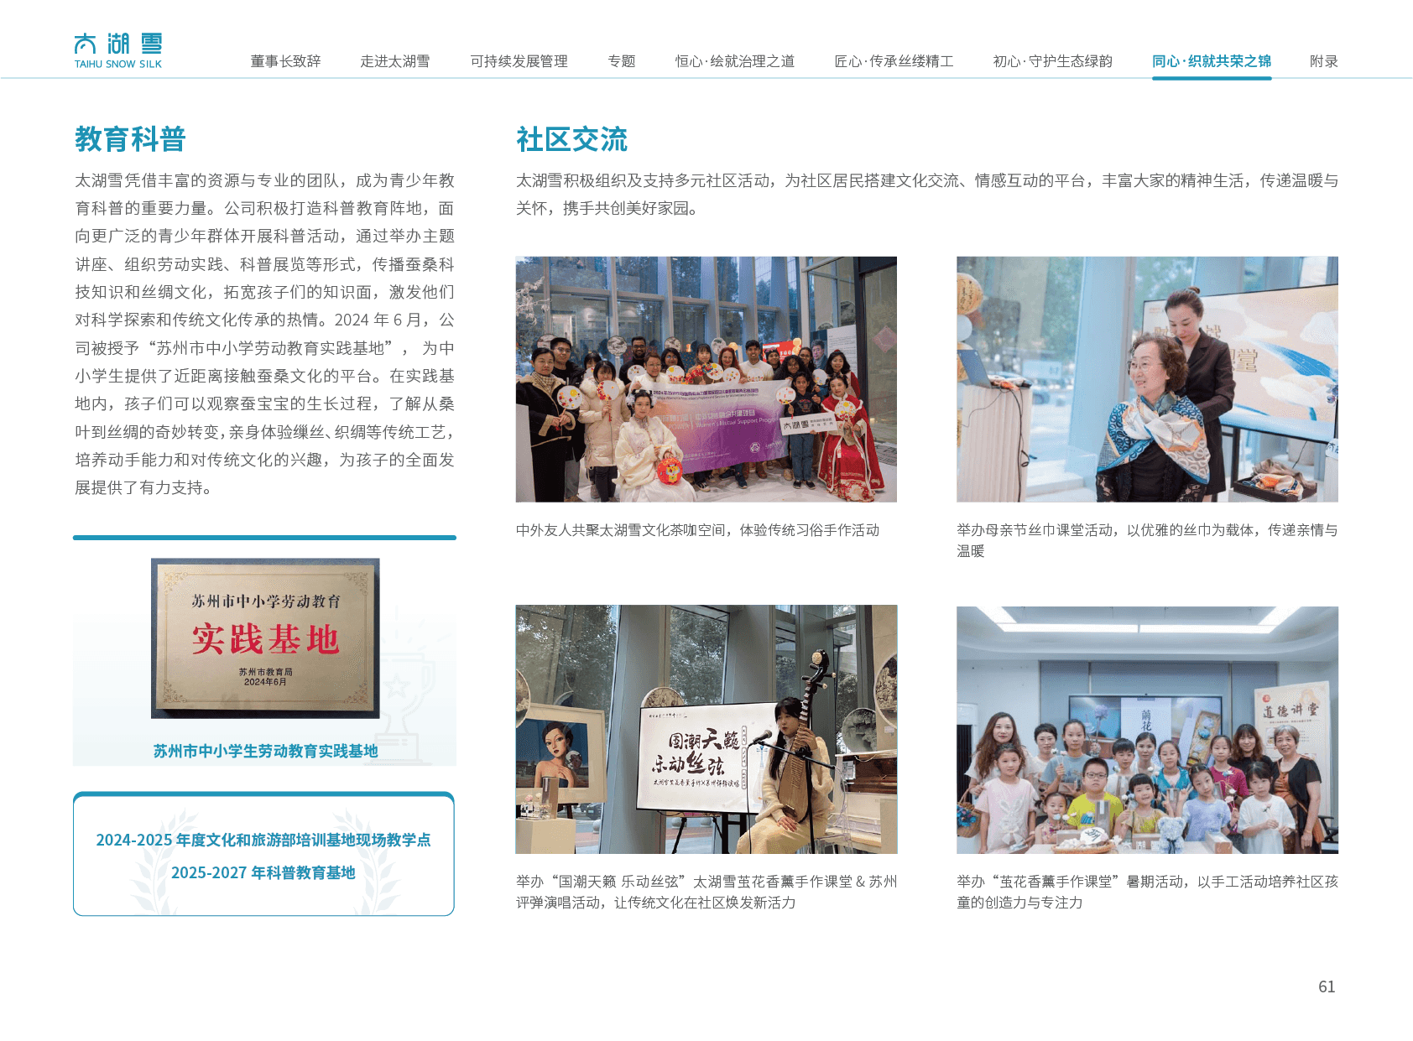Select the 可持续发展管理 tab
This screenshot has width=1413, height=1041.
click(x=519, y=61)
